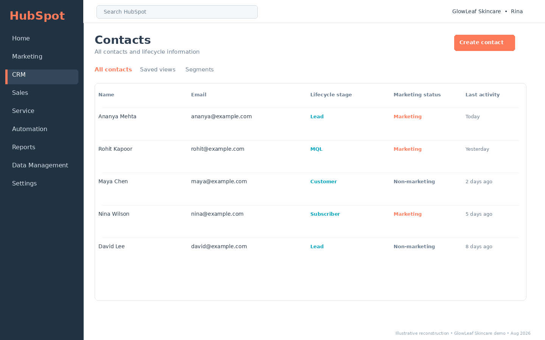This screenshot has height=340, width=545.
Task: Click email ananya@example.com
Action: coord(221,117)
